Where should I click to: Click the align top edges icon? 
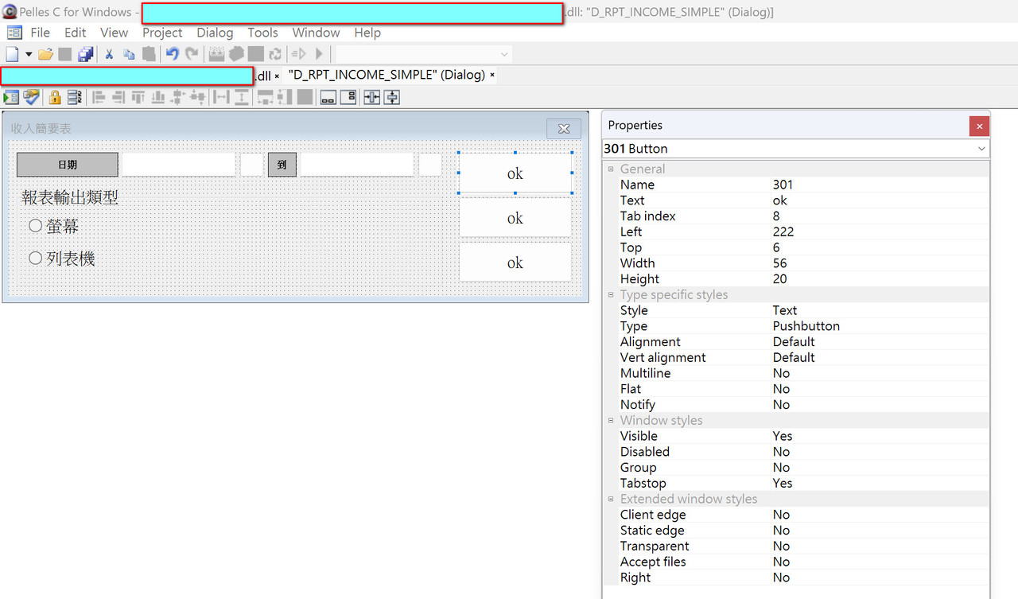[138, 97]
